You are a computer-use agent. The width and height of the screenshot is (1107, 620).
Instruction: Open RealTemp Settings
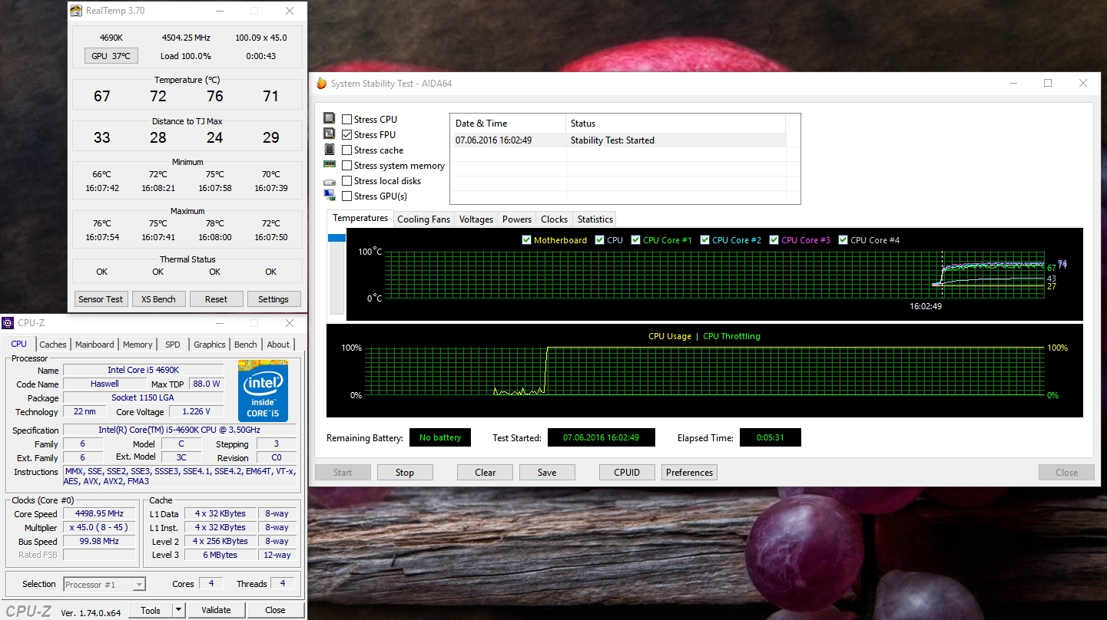(x=273, y=299)
